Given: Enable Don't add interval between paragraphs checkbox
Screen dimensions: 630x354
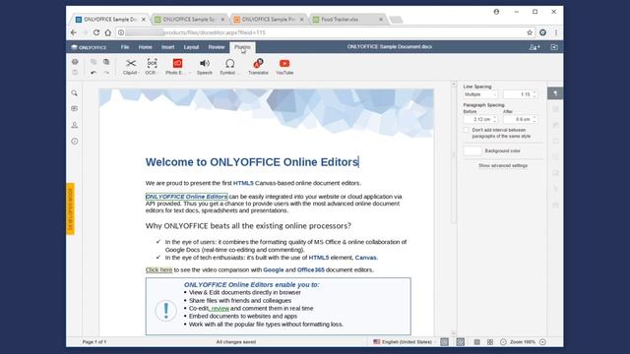Looking at the screenshot, I should (467, 130).
